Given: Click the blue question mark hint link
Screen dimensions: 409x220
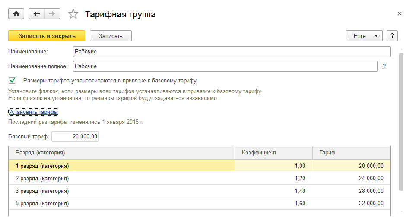Looking at the screenshot, I should (384, 66).
